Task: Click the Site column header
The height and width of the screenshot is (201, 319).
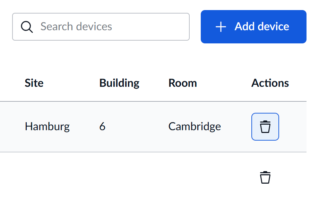Action: (x=34, y=83)
